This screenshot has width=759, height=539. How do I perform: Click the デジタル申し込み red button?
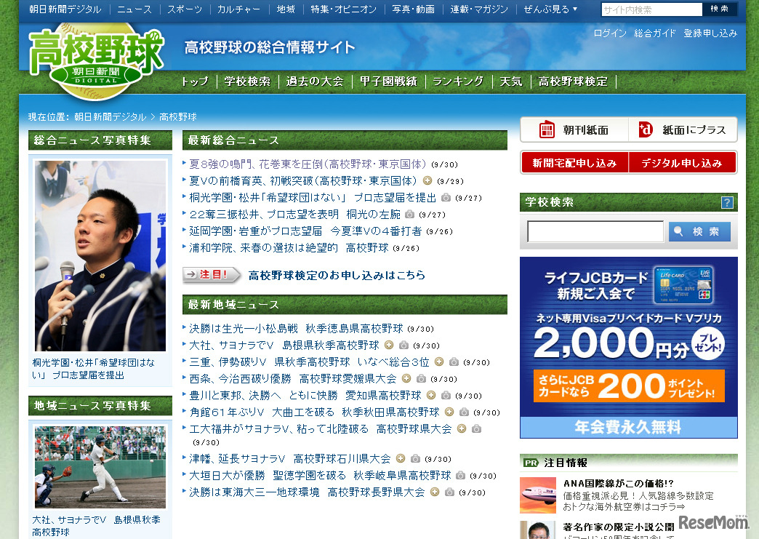tap(682, 163)
